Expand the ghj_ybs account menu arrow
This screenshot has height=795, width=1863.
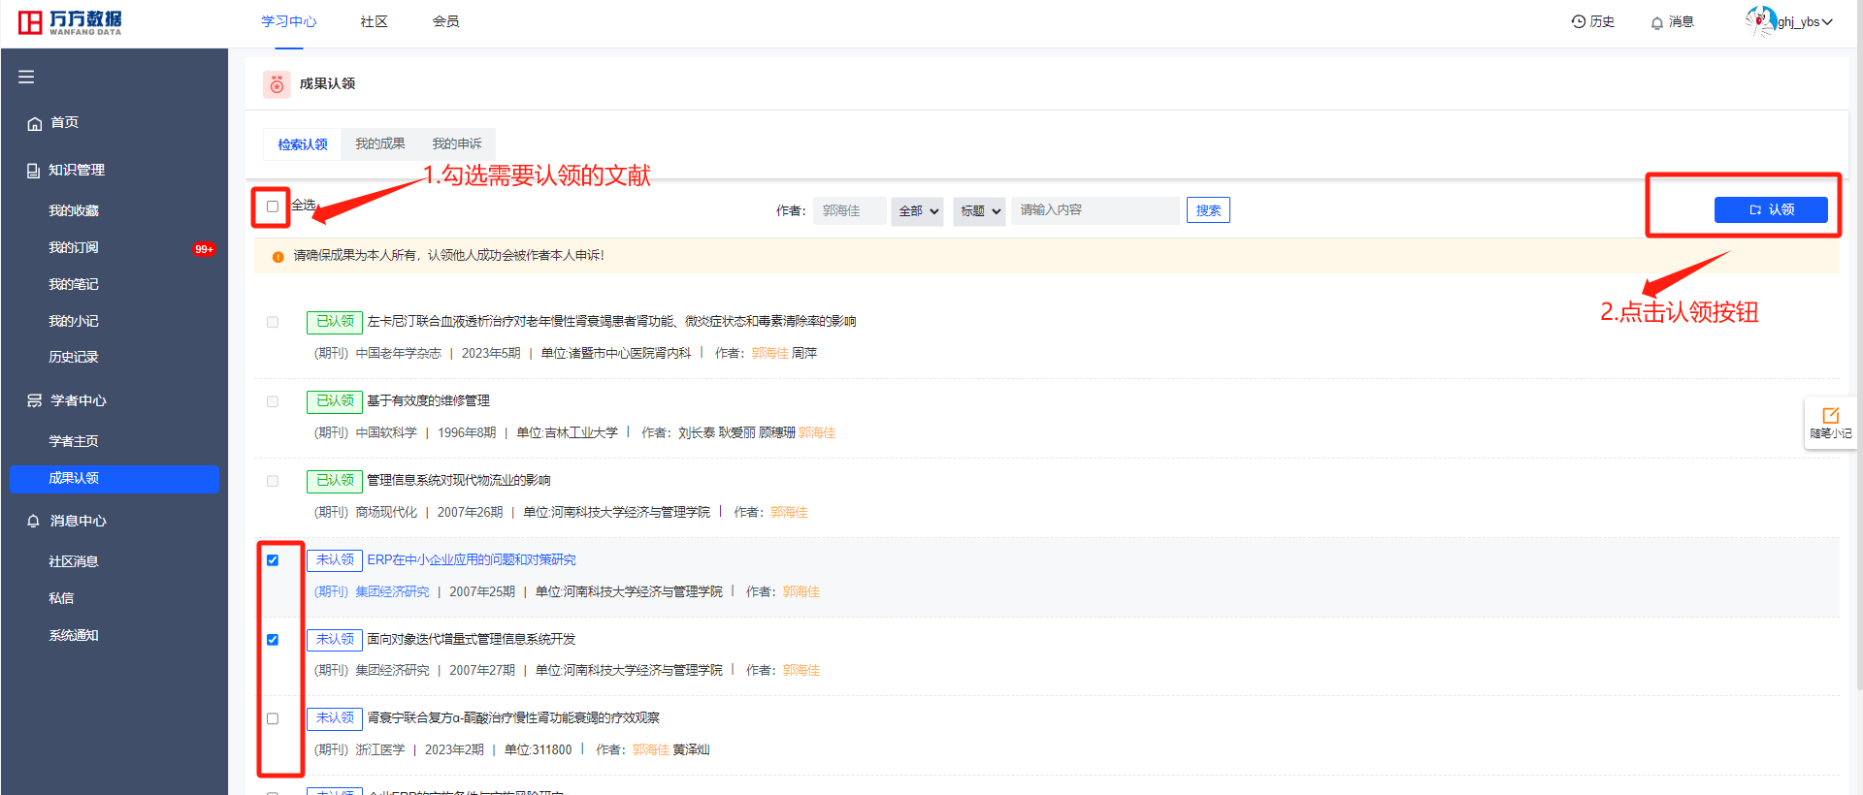[1828, 22]
